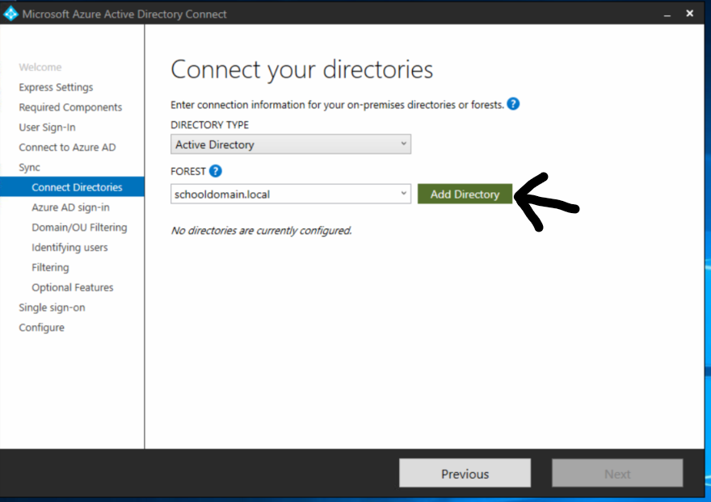Click the Previous button

(x=465, y=474)
